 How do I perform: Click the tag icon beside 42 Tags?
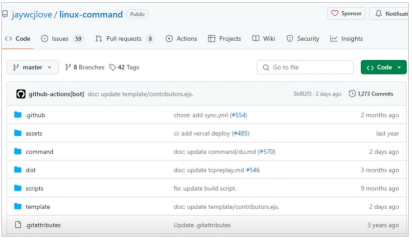pyautogui.click(x=113, y=68)
